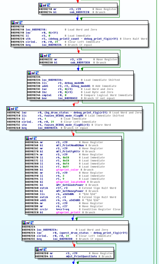
Task: Jump to loc_8039845C from bne instruction
Action: pyautogui.click(x=68, y=98)
